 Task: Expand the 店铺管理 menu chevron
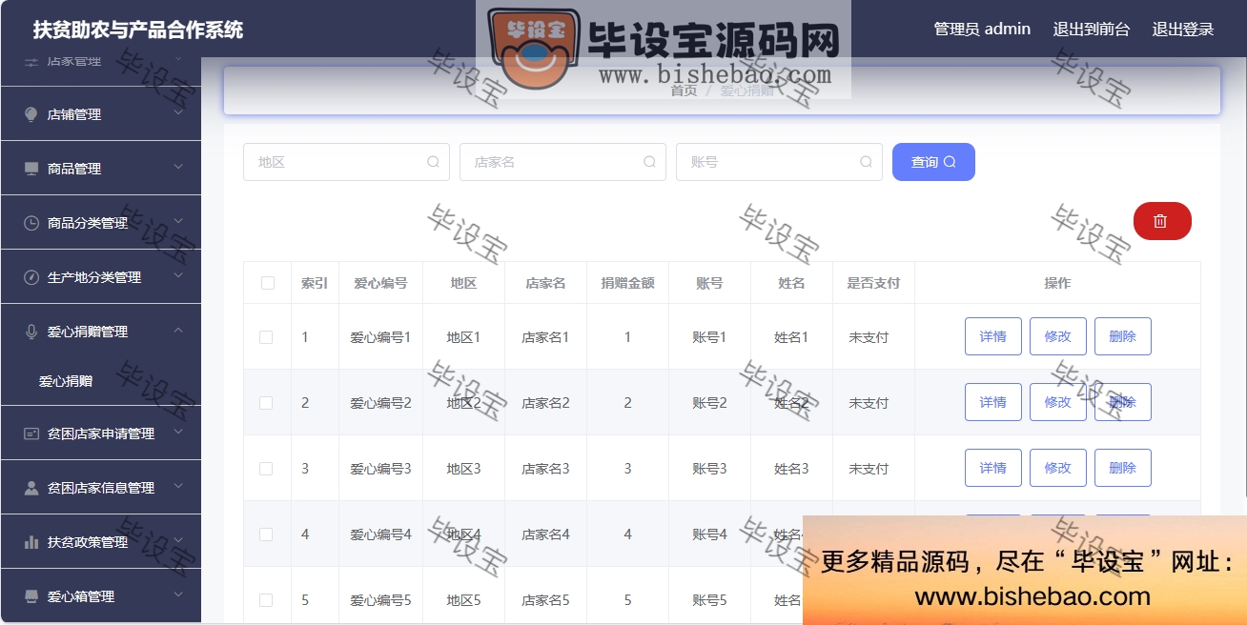tap(178, 113)
